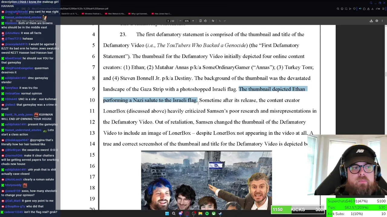Click chat username 'NotALeech'
The height and width of the screenshot is (217, 387).
point(13,180)
